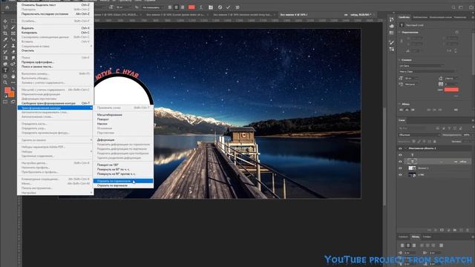This screenshot has width=475, height=267.
Task: Toggle left text alignment in options bar
Action: pos(170,7)
